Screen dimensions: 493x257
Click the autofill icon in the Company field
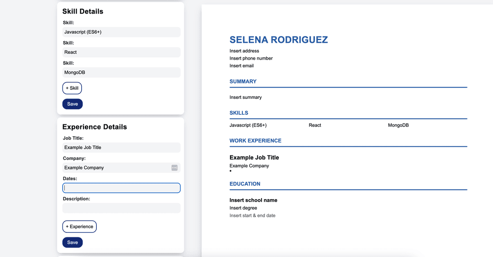174,168
